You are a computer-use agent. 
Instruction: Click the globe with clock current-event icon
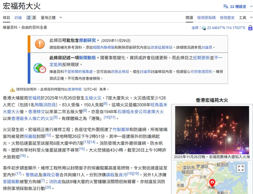pyautogui.click(x=40, y=68)
